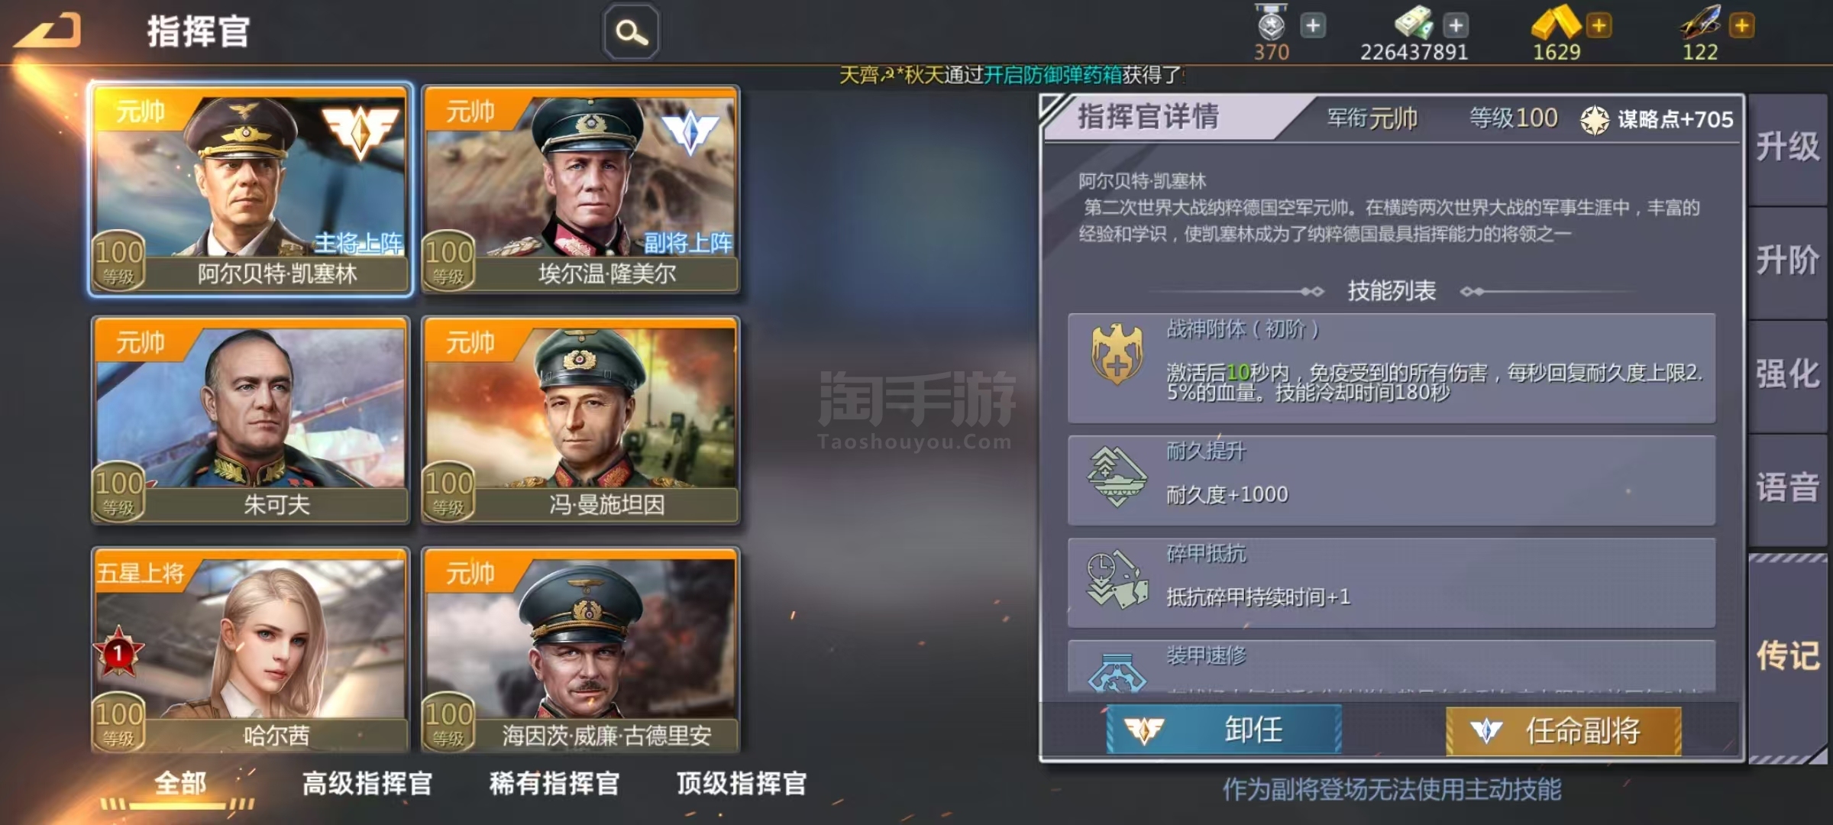Select commander card 哈尔茜
Screen dimensions: 1833x825
pos(251,651)
